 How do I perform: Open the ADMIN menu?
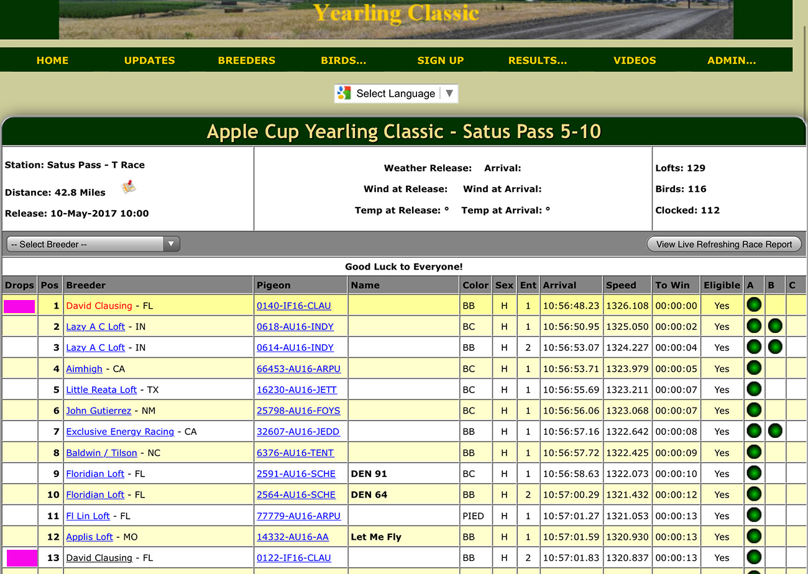tap(732, 60)
